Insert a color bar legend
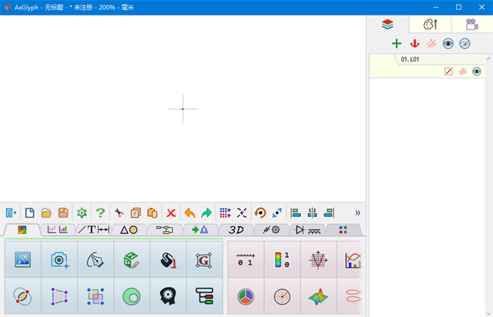493x317 pixels. pos(283,259)
